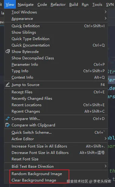Open Recent Files

coord(56,92)
